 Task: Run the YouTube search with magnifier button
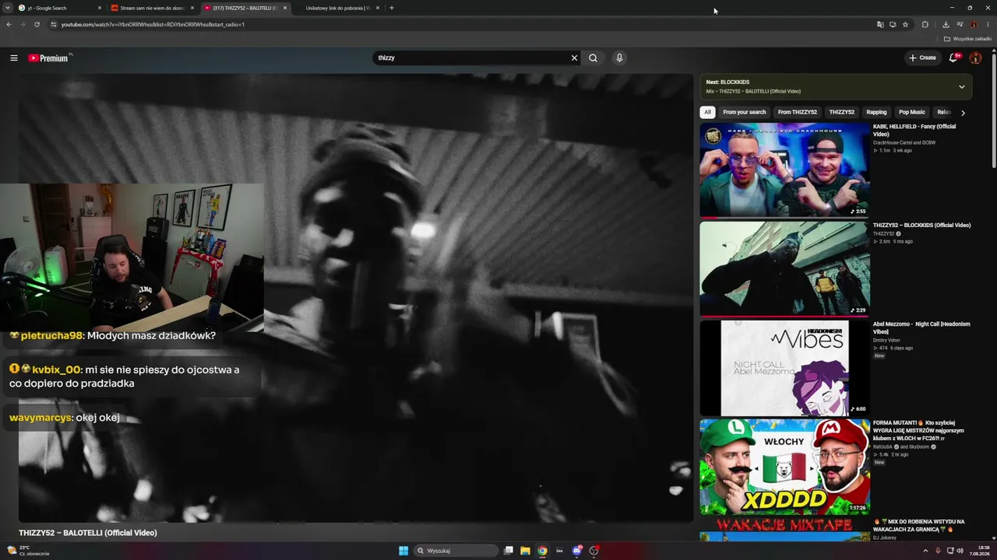593,58
